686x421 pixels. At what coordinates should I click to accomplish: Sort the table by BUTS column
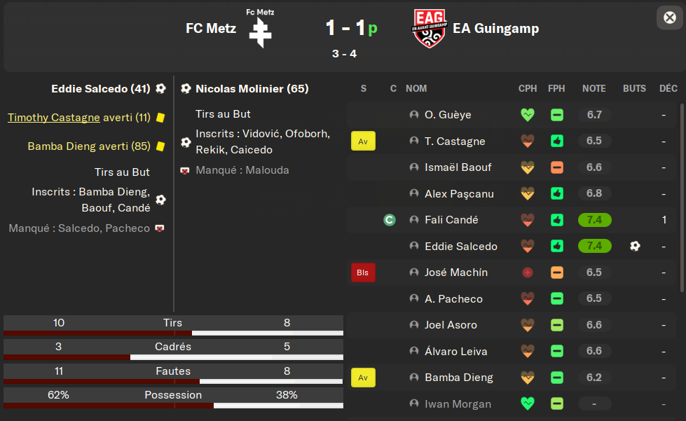click(x=634, y=89)
